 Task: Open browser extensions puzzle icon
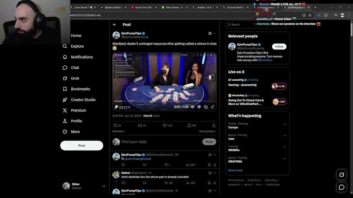(x=326, y=15)
